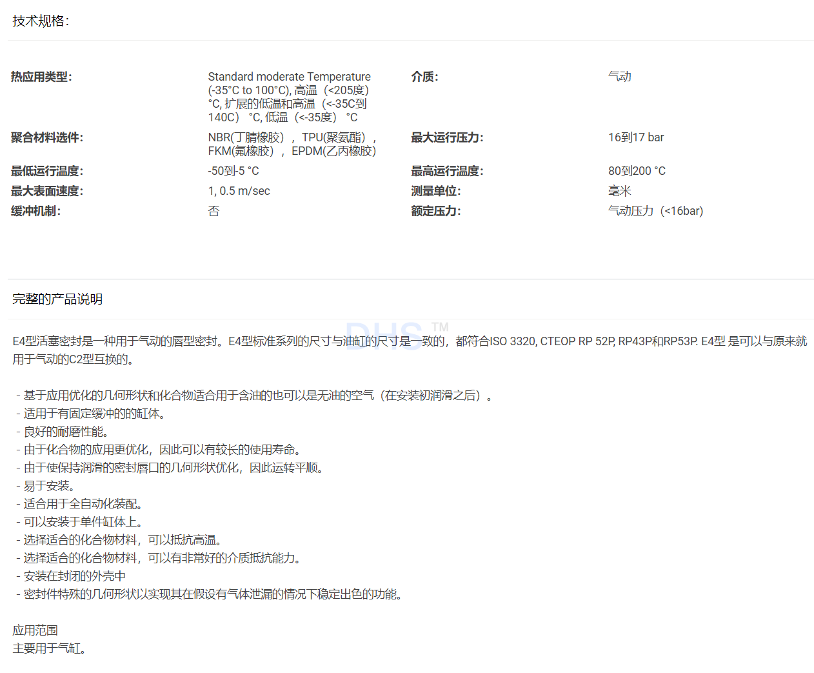Select the 最高运行温度 label
814x673 pixels.
(447, 171)
